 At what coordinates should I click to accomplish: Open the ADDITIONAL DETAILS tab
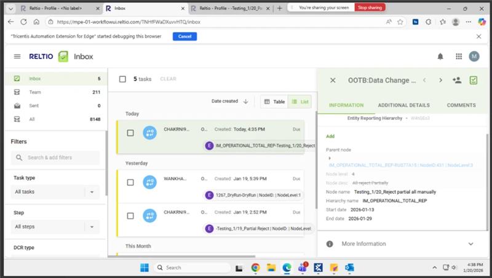tap(403, 105)
